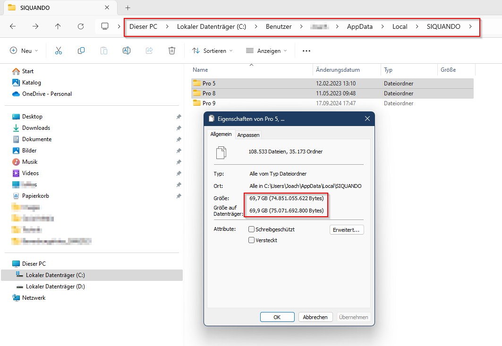Select the Pro 8 folder
Image resolution: width=502 pixels, height=346 pixels.
pos(332,93)
